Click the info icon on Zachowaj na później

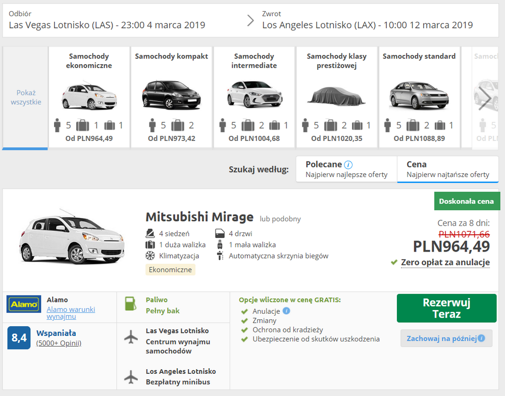[x=482, y=338]
